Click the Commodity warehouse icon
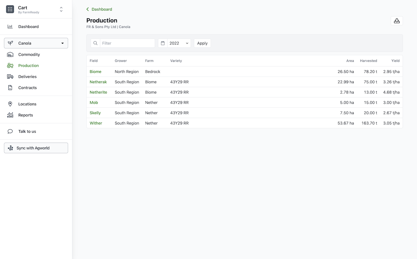417x259 pixels. point(10,55)
